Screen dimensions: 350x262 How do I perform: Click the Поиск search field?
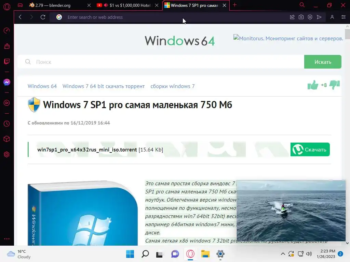[x=161, y=62]
